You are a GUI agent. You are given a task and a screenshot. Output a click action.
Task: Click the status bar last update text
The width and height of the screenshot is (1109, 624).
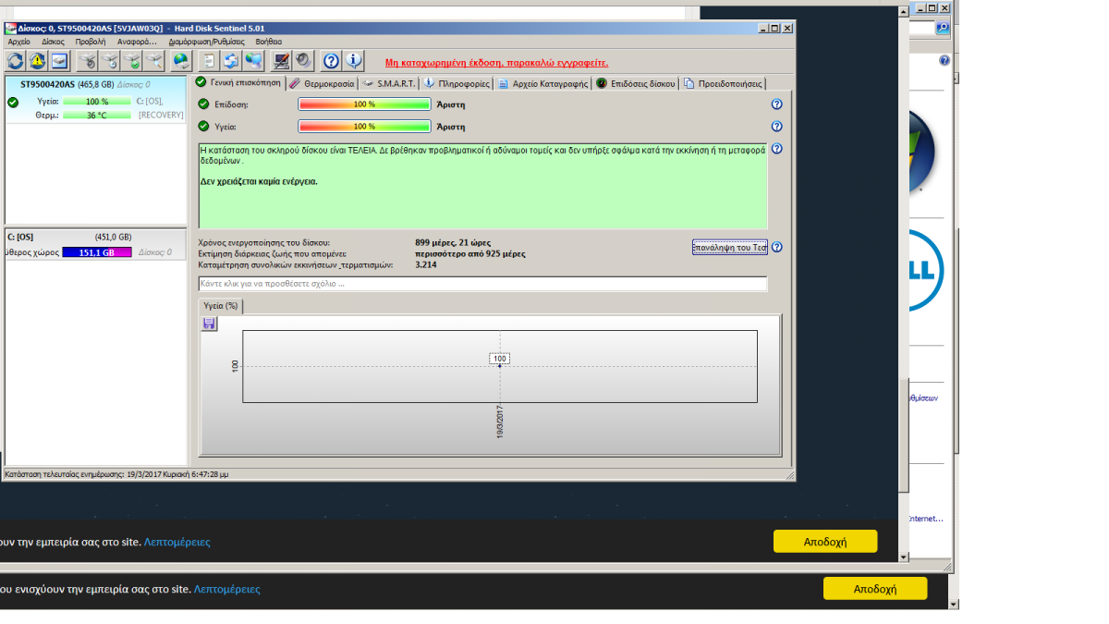pyautogui.click(x=116, y=473)
